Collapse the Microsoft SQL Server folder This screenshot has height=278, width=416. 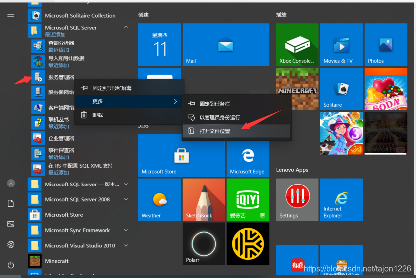(x=126, y=27)
